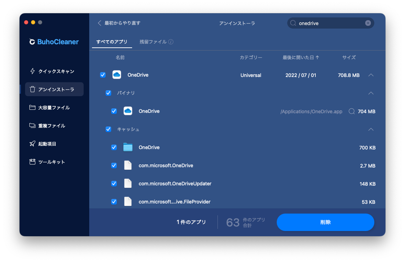Open Quick Scan lightning icon
405x262 pixels.
(x=32, y=71)
